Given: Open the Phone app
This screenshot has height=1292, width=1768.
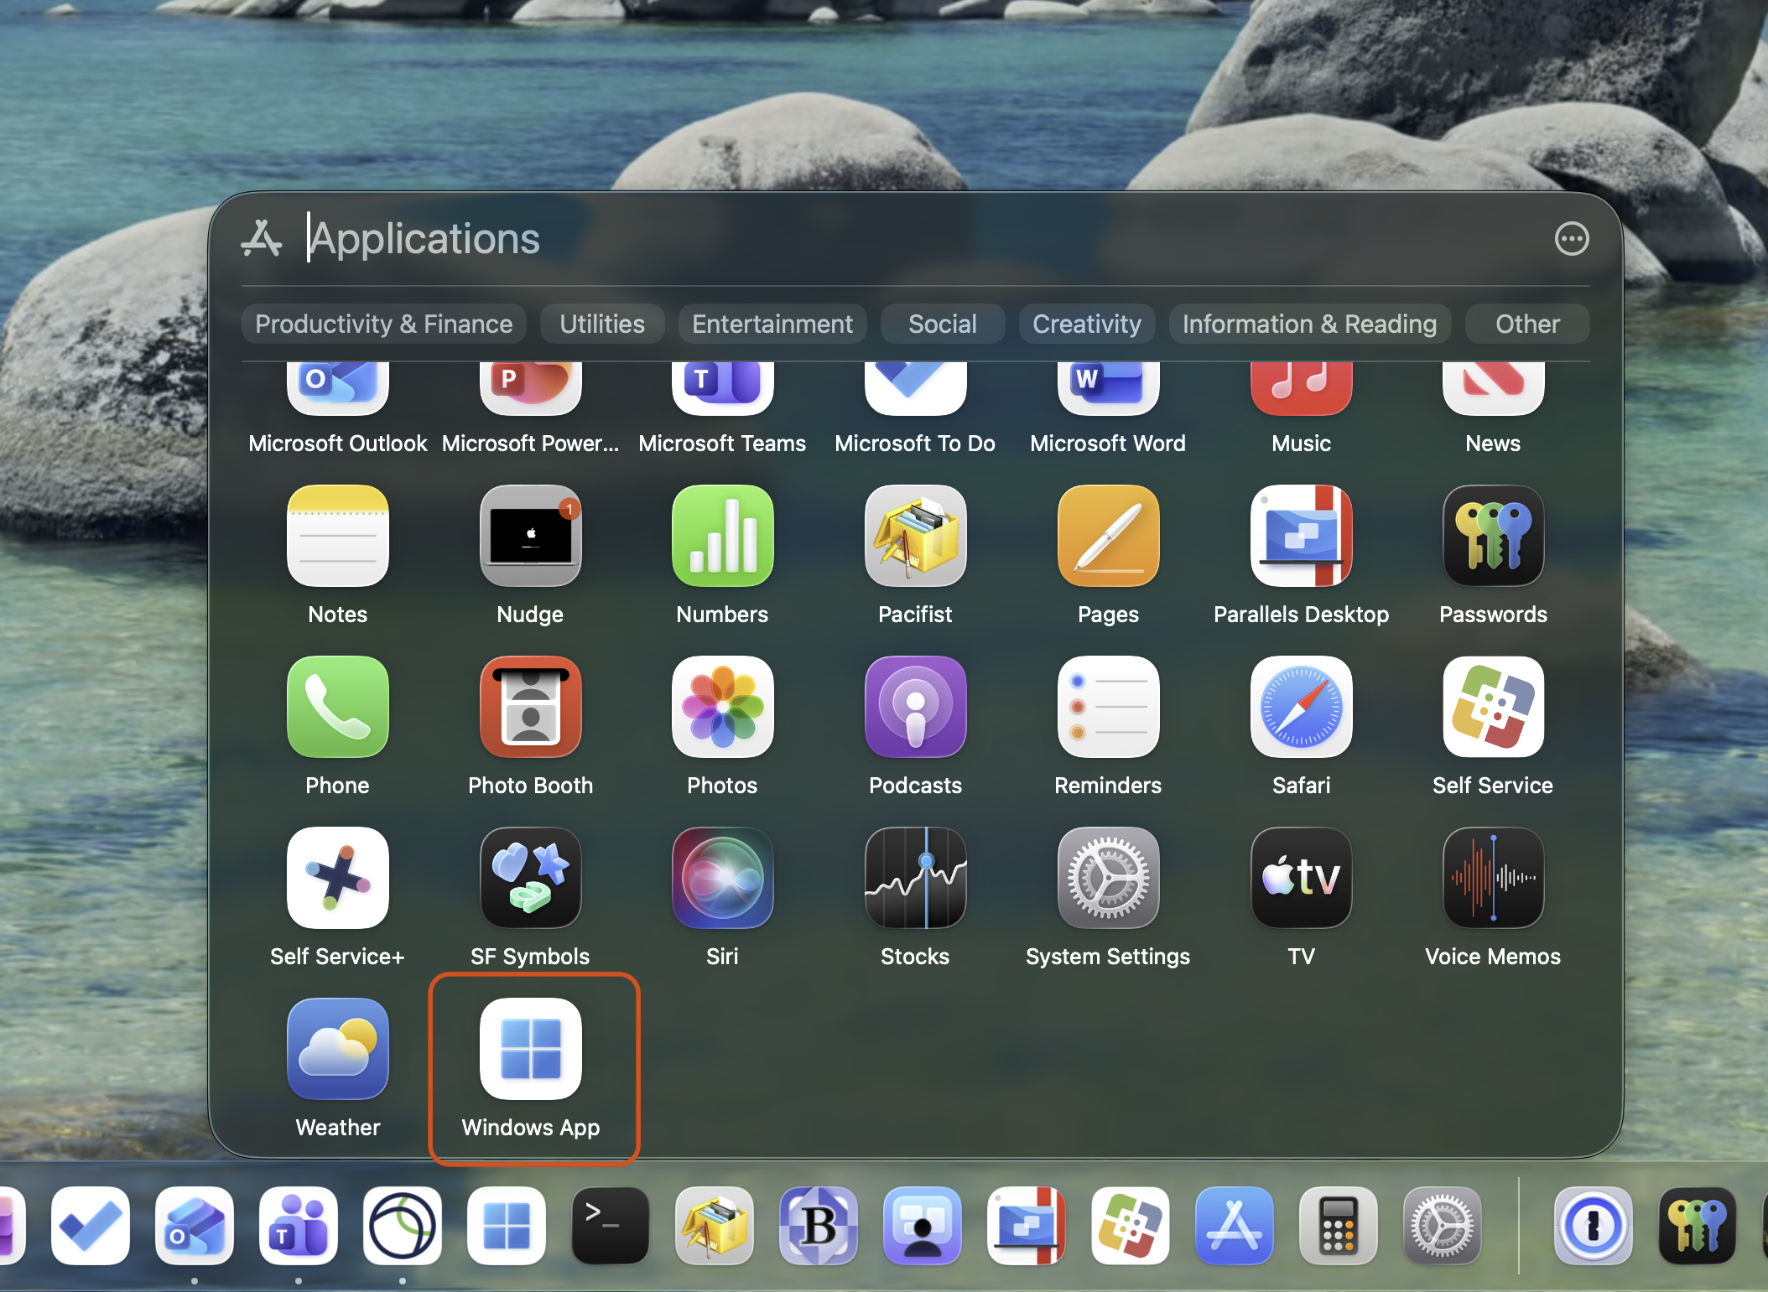Looking at the screenshot, I should [338, 708].
